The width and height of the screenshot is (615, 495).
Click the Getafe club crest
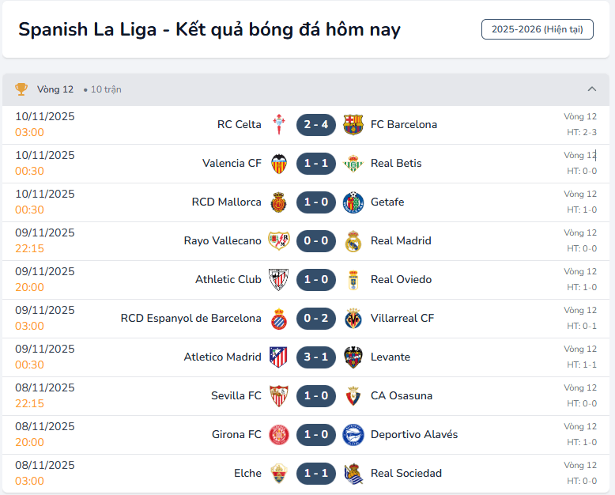[353, 202]
